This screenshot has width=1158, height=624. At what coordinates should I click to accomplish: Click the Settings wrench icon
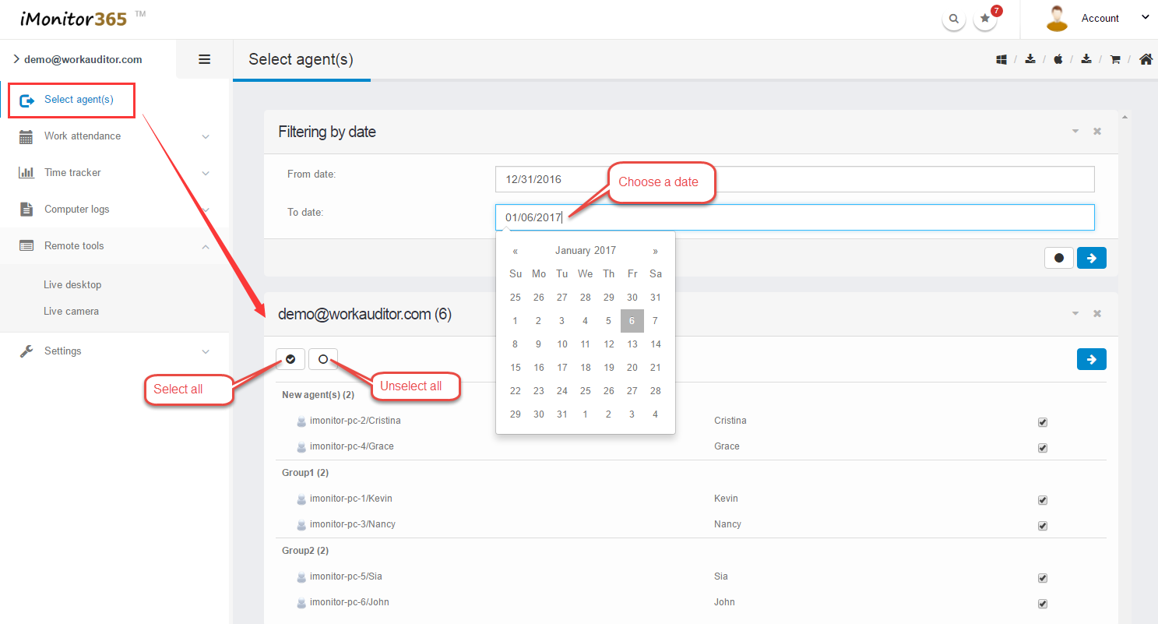pyautogui.click(x=26, y=351)
